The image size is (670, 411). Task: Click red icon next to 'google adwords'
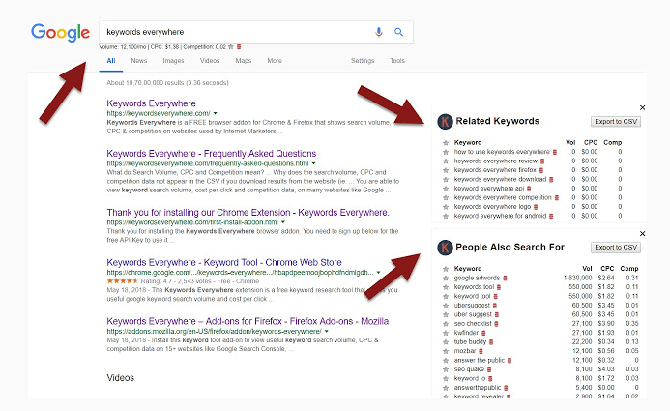tap(505, 279)
